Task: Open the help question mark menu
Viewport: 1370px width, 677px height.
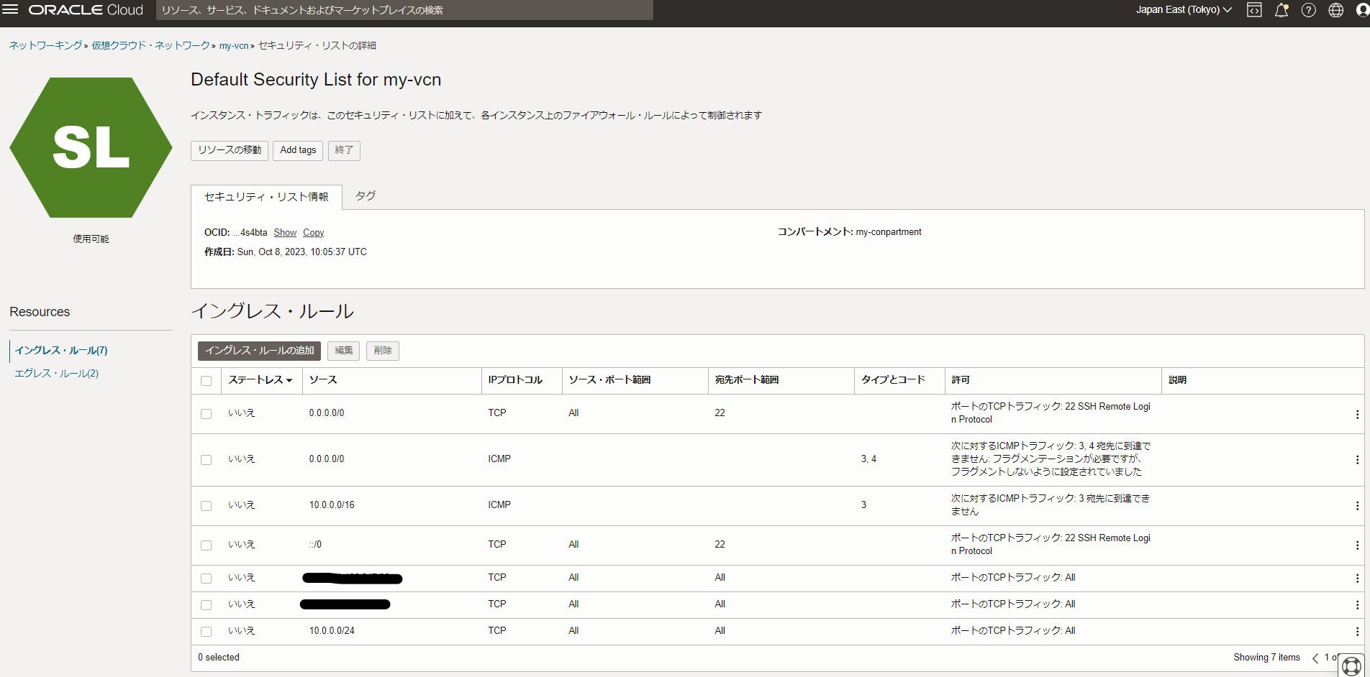Action: (1309, 10)
